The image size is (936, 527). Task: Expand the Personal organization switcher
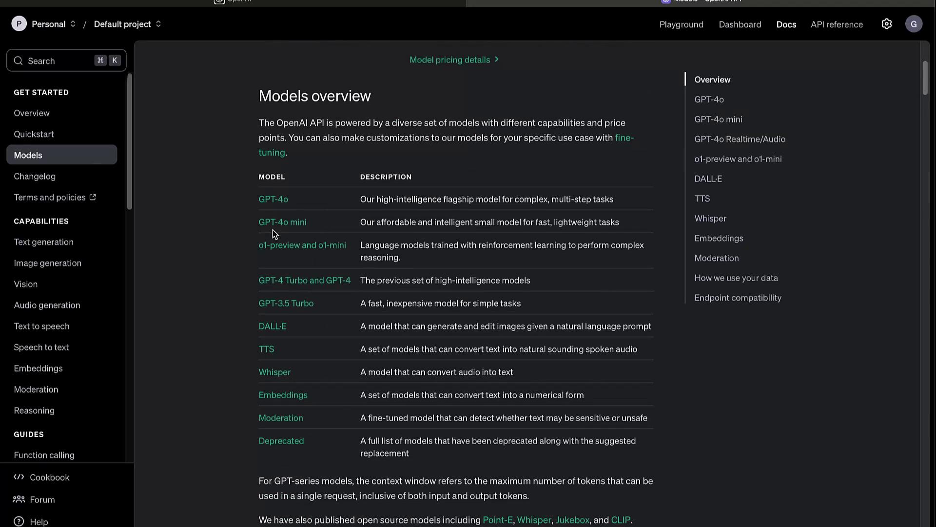coord(73,24)
